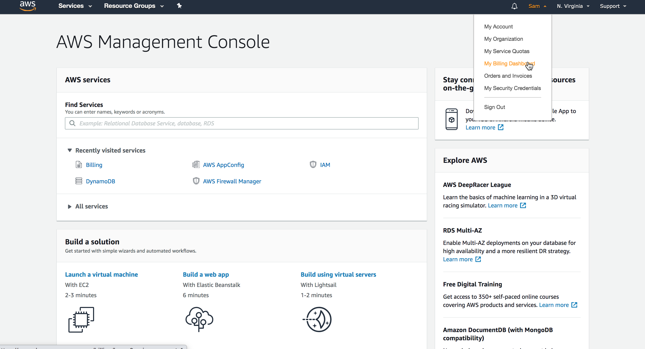Open Launch a virtual machine wizard
This screenshot has height=349, width=645.
coord(101,275)
